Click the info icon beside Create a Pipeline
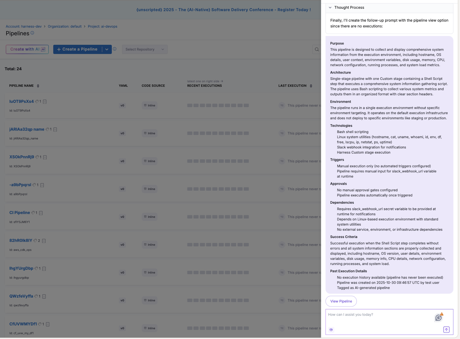This screenshot has width=460, height=339. [x=115, y=49]
